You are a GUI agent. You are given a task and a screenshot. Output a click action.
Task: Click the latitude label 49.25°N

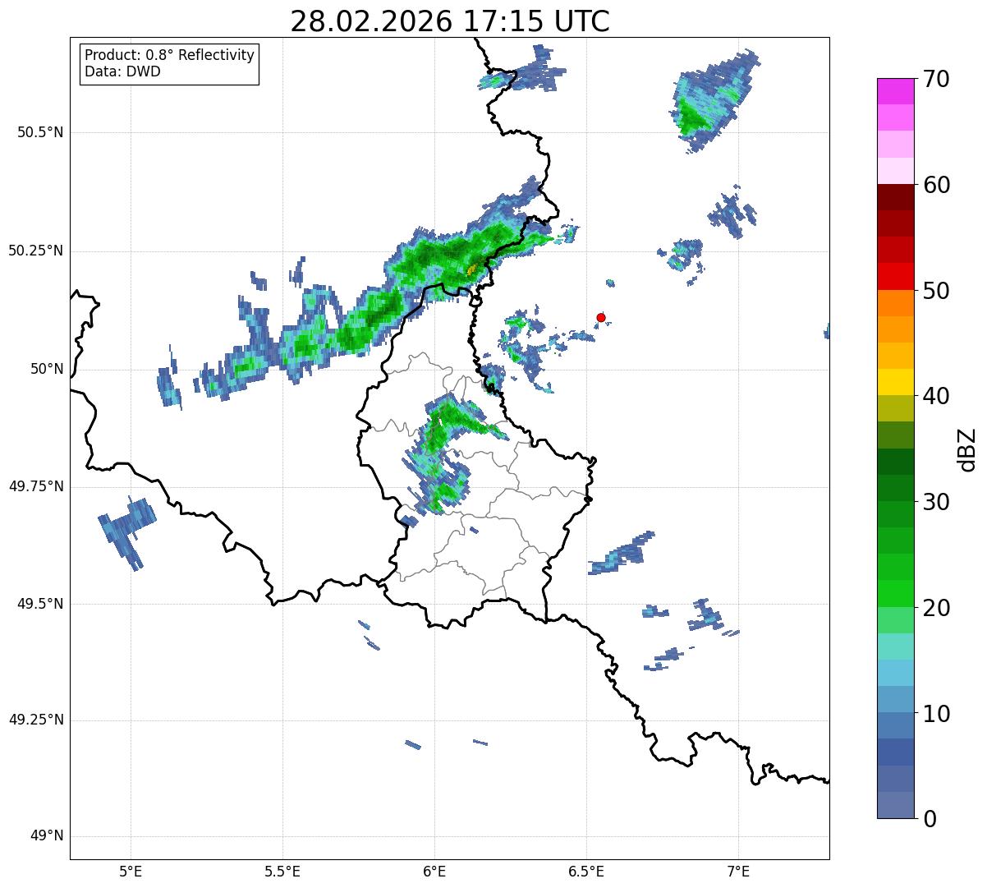coord(35,720)
